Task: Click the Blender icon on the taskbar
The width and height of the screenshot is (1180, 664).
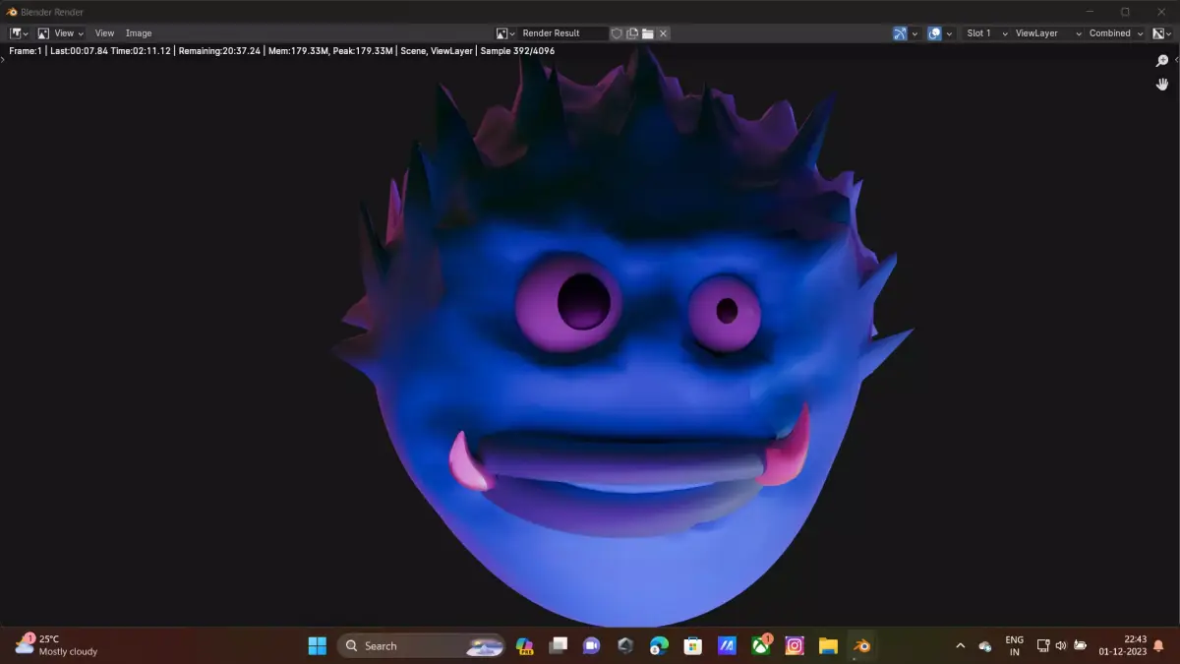Action: [862, 646]
